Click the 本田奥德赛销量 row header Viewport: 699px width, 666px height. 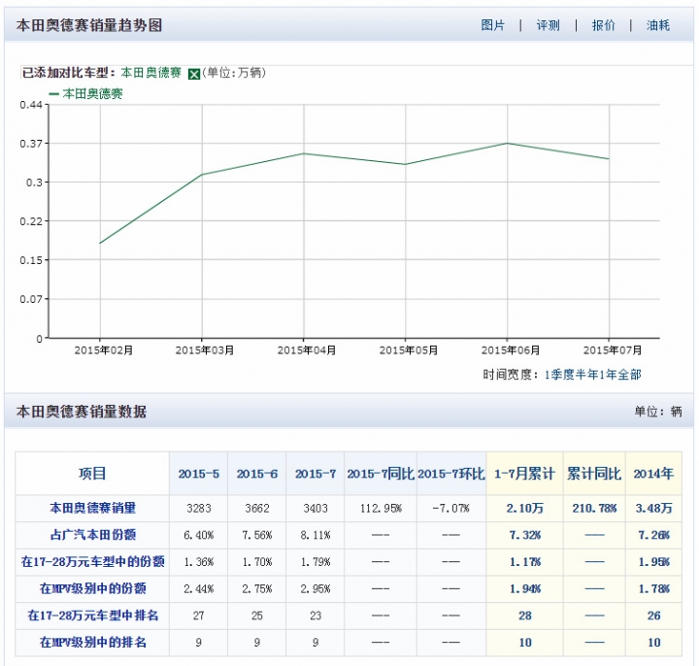tap(92, 508)
